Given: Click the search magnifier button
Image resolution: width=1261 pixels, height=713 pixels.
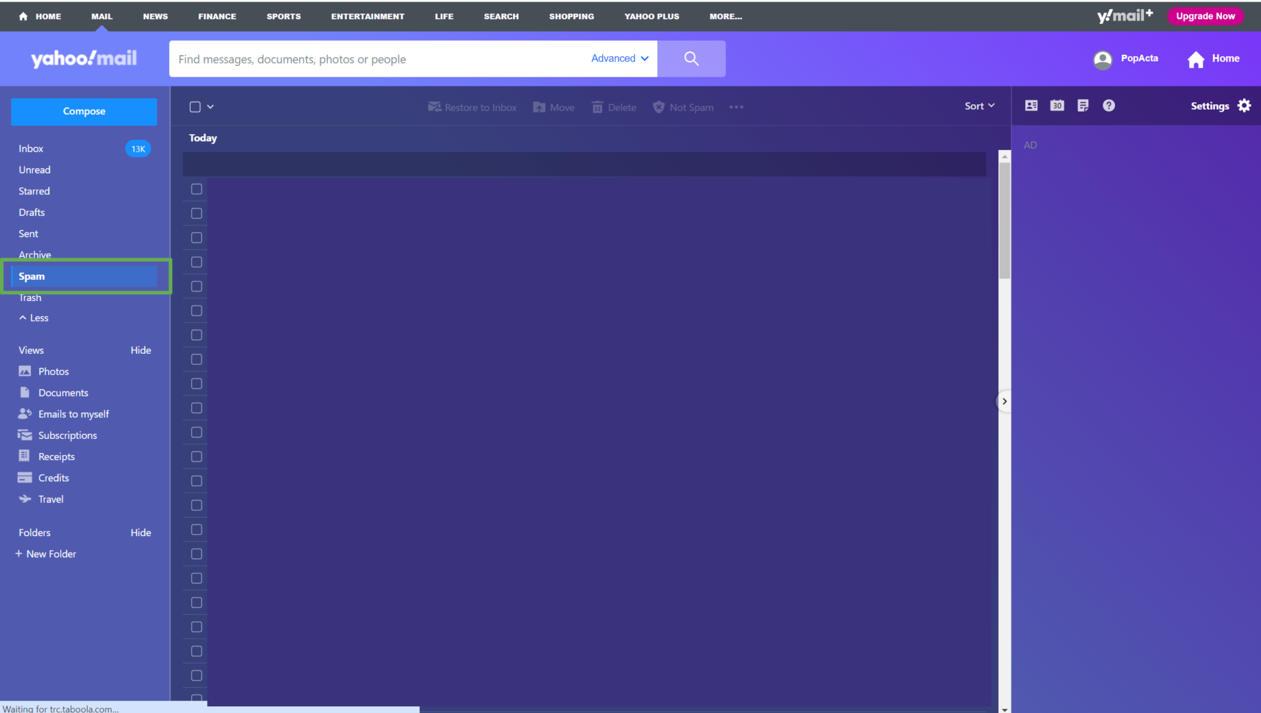Looking at the screenshot, I should pos(691,59).
